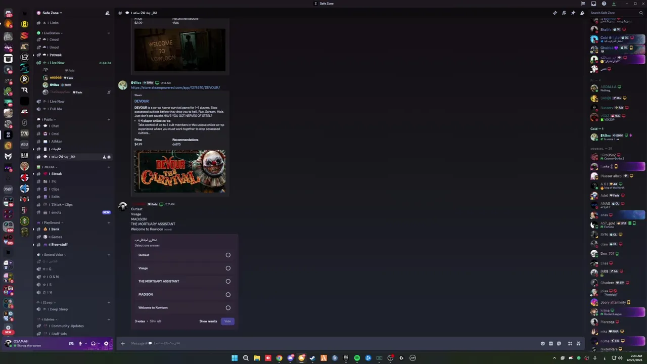Click the invite people icon beside Safe Zone
Image resolution: width=647 pixels, height=364 pixels.
point(107,13)
